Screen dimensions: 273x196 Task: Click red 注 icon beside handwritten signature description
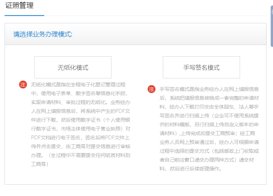pyautogui.click(x=151, y=89)
